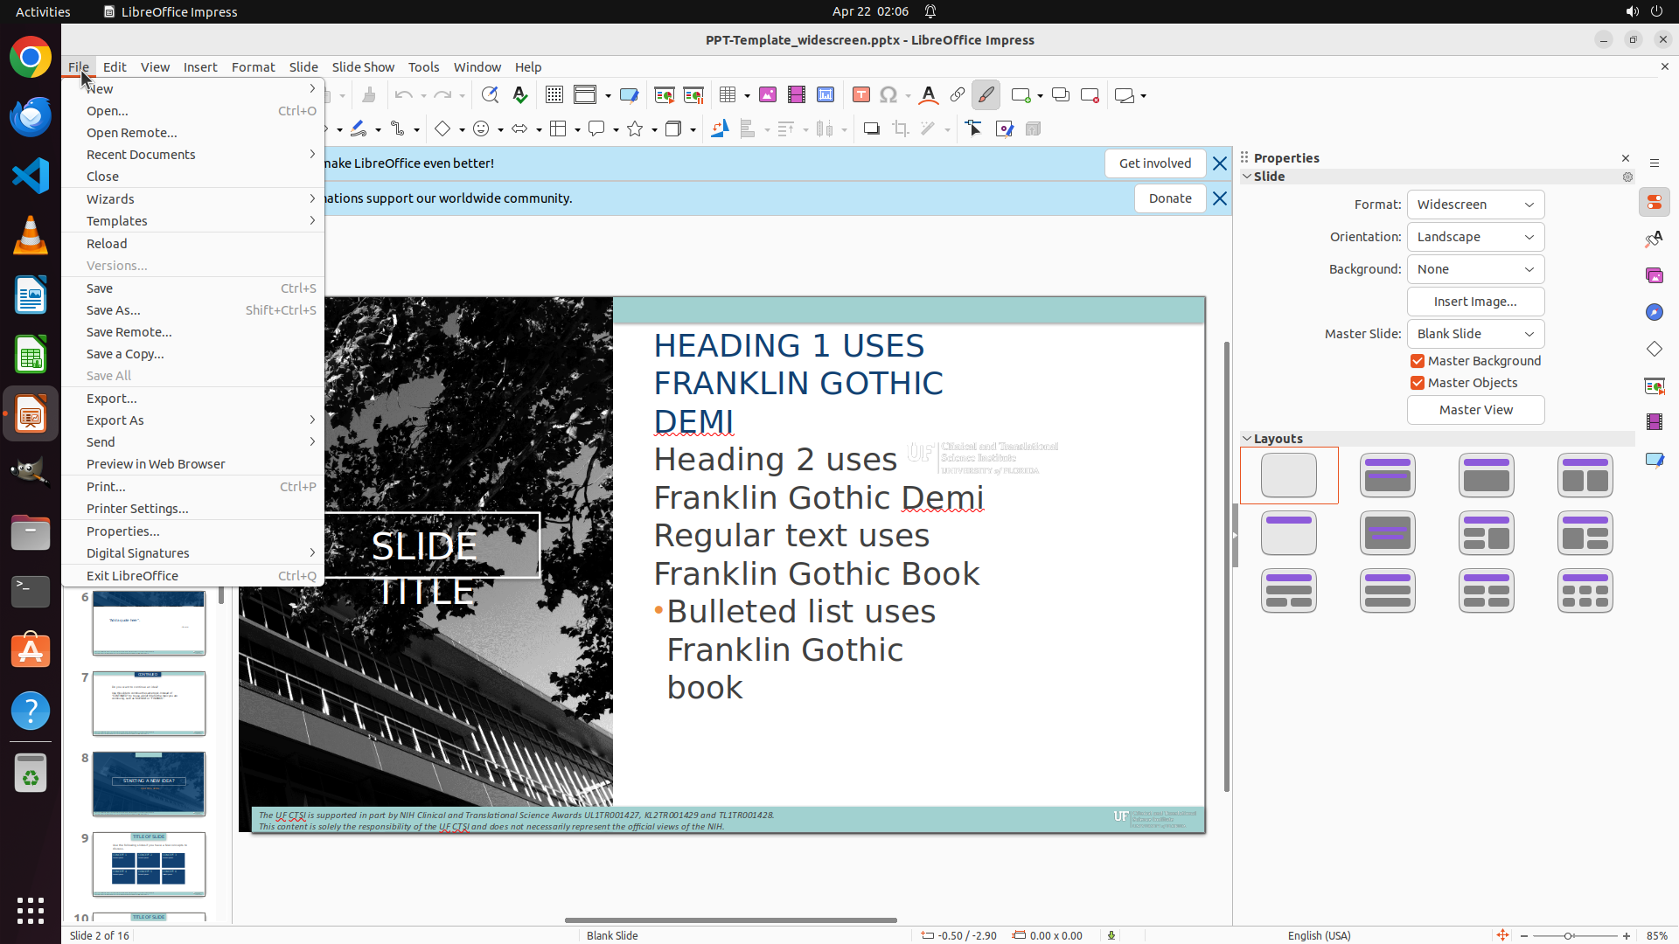The image size is (1679, 944).
Task: Uncheck the Master Background checkbox
Action: [1418, 361]
